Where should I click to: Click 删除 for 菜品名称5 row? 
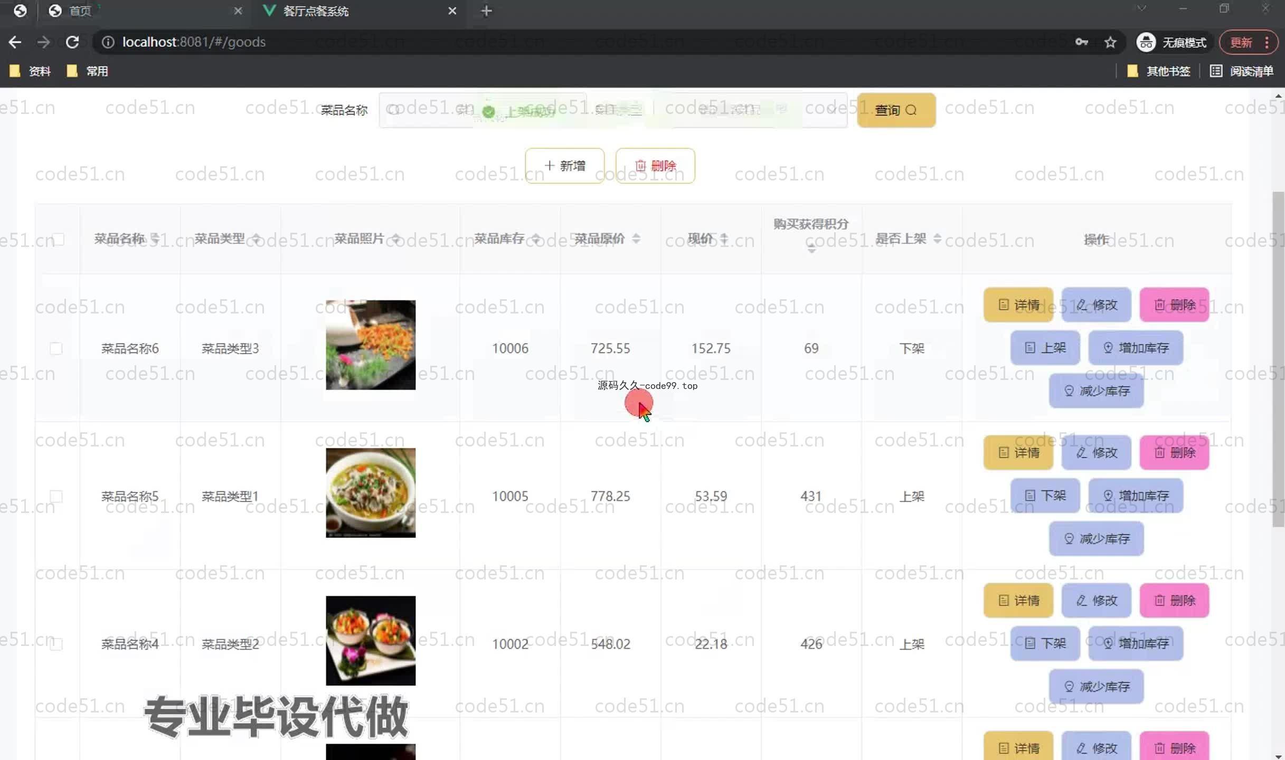tap(1175, 452)
